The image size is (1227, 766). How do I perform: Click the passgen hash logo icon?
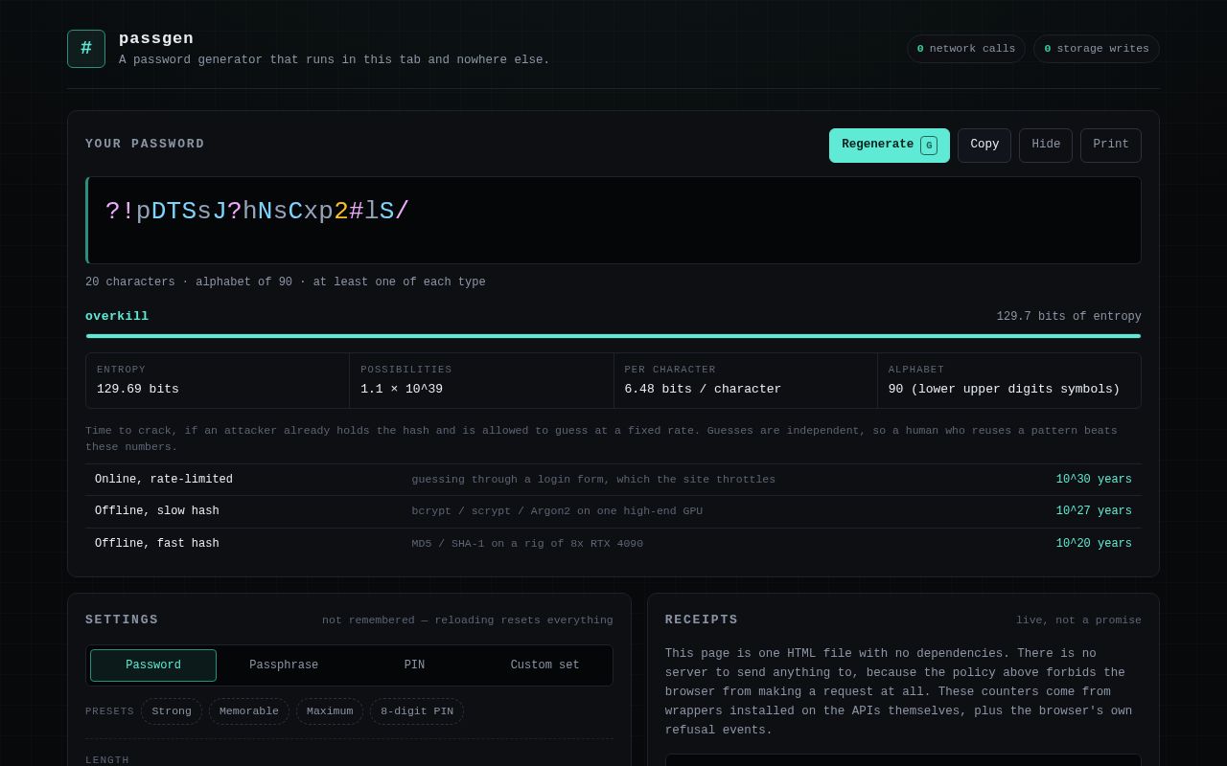(x=86, y=49)
